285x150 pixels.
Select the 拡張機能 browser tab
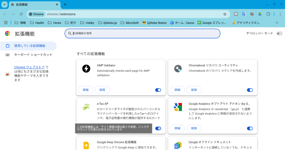pos(34,5)
